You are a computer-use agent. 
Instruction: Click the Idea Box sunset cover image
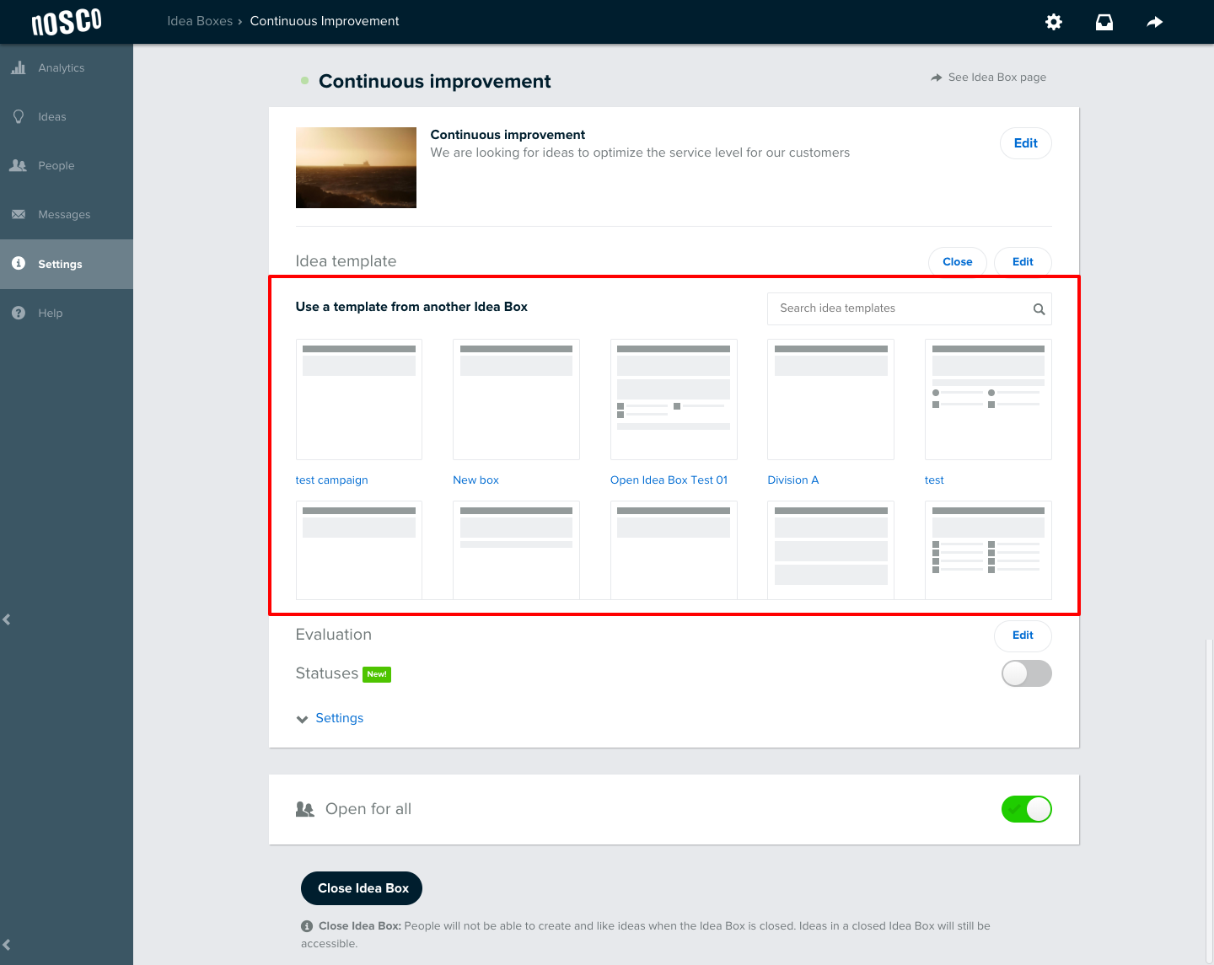(356, 168)
